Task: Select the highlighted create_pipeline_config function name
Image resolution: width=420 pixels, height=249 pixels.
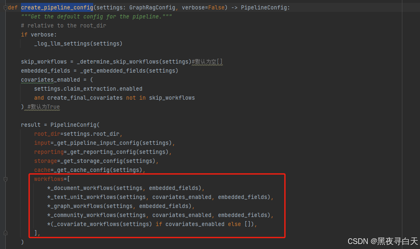Action: [x=57, y=7]
